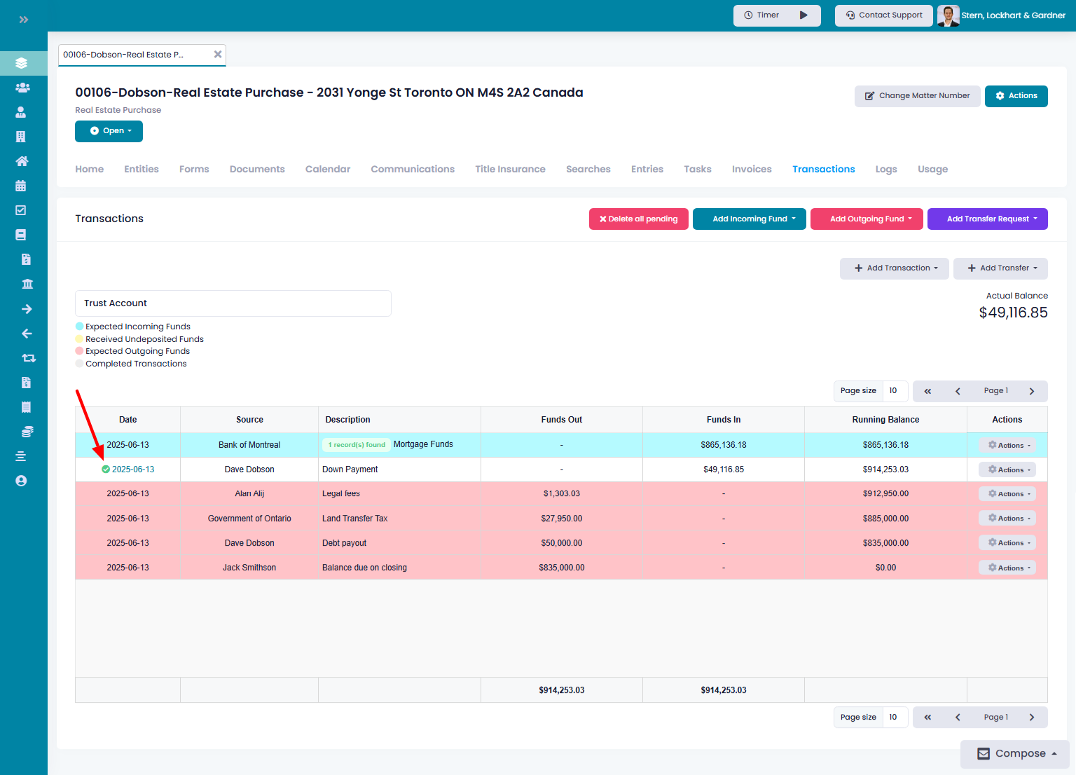Open Actions menu for Debt payout row
Viewport: 1076px width, 775px height.
(1007, 543)
